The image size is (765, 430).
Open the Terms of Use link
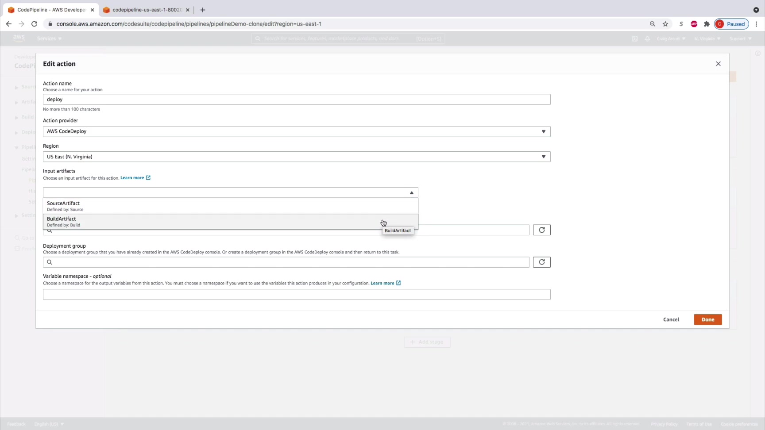(x=699, y=424)
